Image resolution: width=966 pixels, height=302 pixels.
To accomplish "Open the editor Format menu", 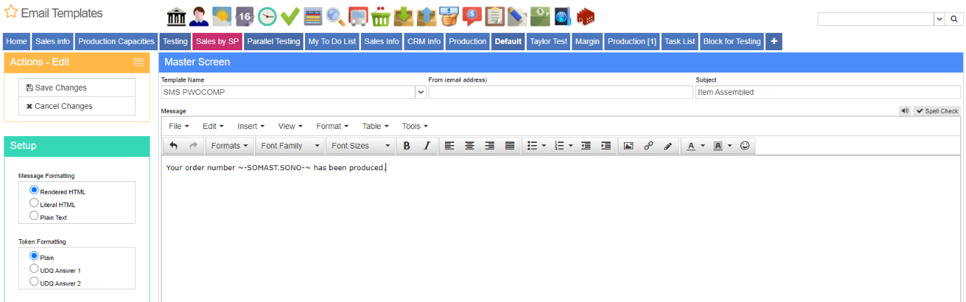I will pyautogui.click(x=332, y=126).
